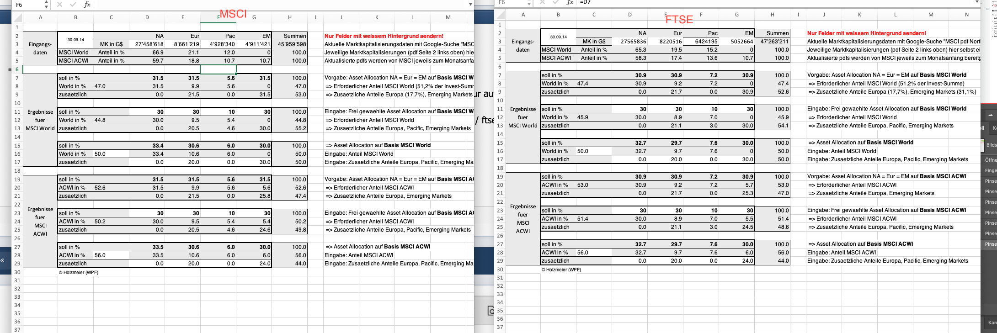Select column A header in the MSCI sheet
Image resolution: width=997 pixels, height=333 pixels.
pos(40,17)
